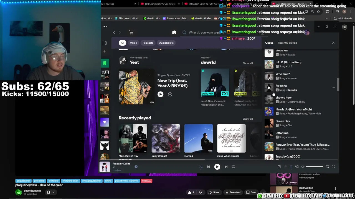The height and width of the screenshot is (199, 355).
Task: Like the YouTube video with thumbs up
Action: [191, 192]
